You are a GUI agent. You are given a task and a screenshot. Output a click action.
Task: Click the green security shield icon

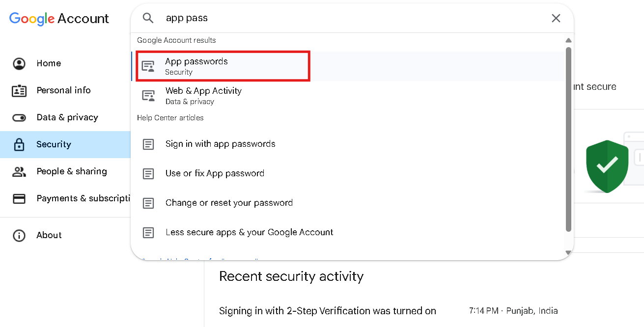(607, 166)
